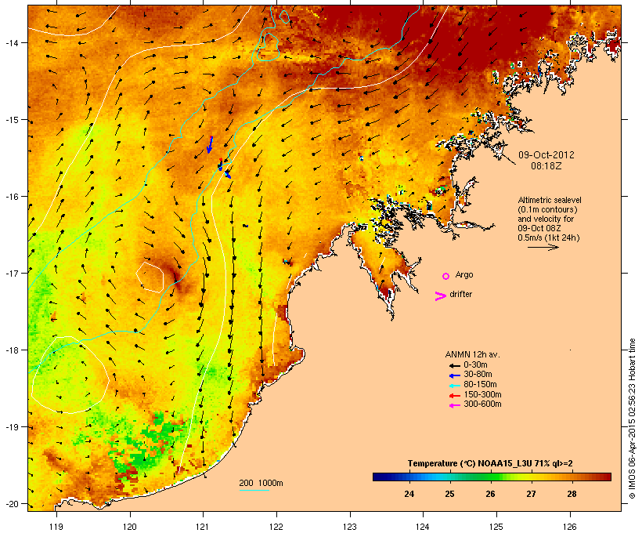Click the ANMN 12h av. heading
This screenshot has height=533, width=642.
click(472, 354)
